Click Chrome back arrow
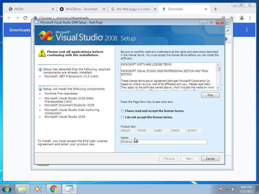Screen dimensions: 259x194 (9, 18)
